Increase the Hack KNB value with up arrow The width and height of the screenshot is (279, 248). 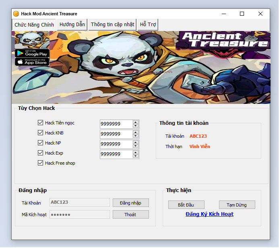(136, 132)
